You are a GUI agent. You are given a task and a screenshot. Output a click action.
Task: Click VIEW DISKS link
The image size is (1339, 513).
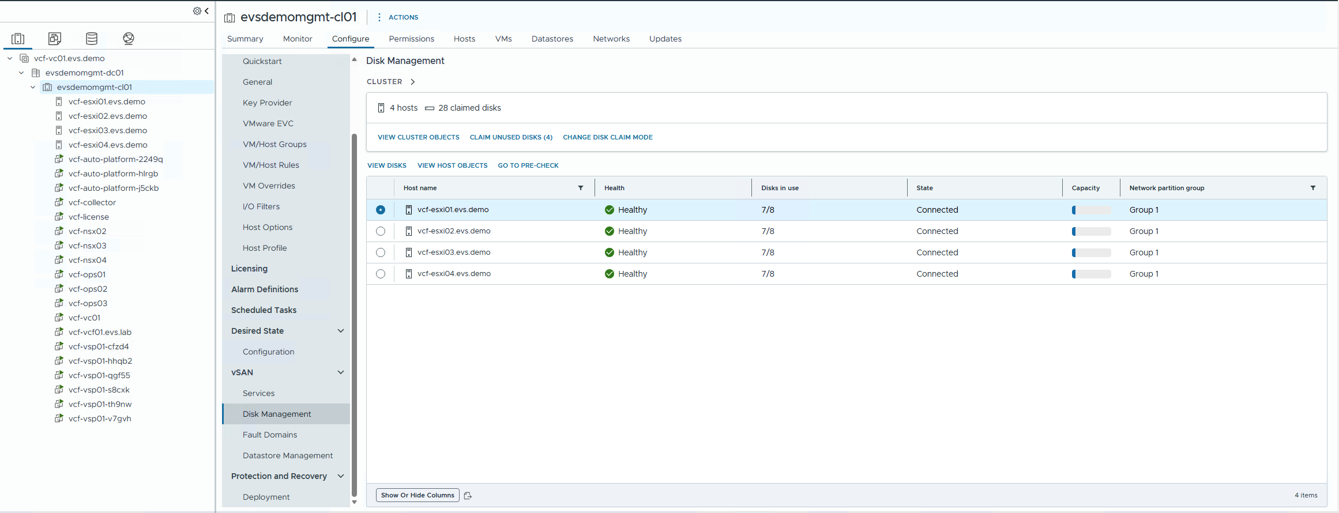click(387, 165)
